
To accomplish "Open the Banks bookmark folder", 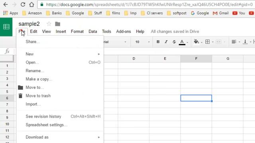I will tap(54, 13).
